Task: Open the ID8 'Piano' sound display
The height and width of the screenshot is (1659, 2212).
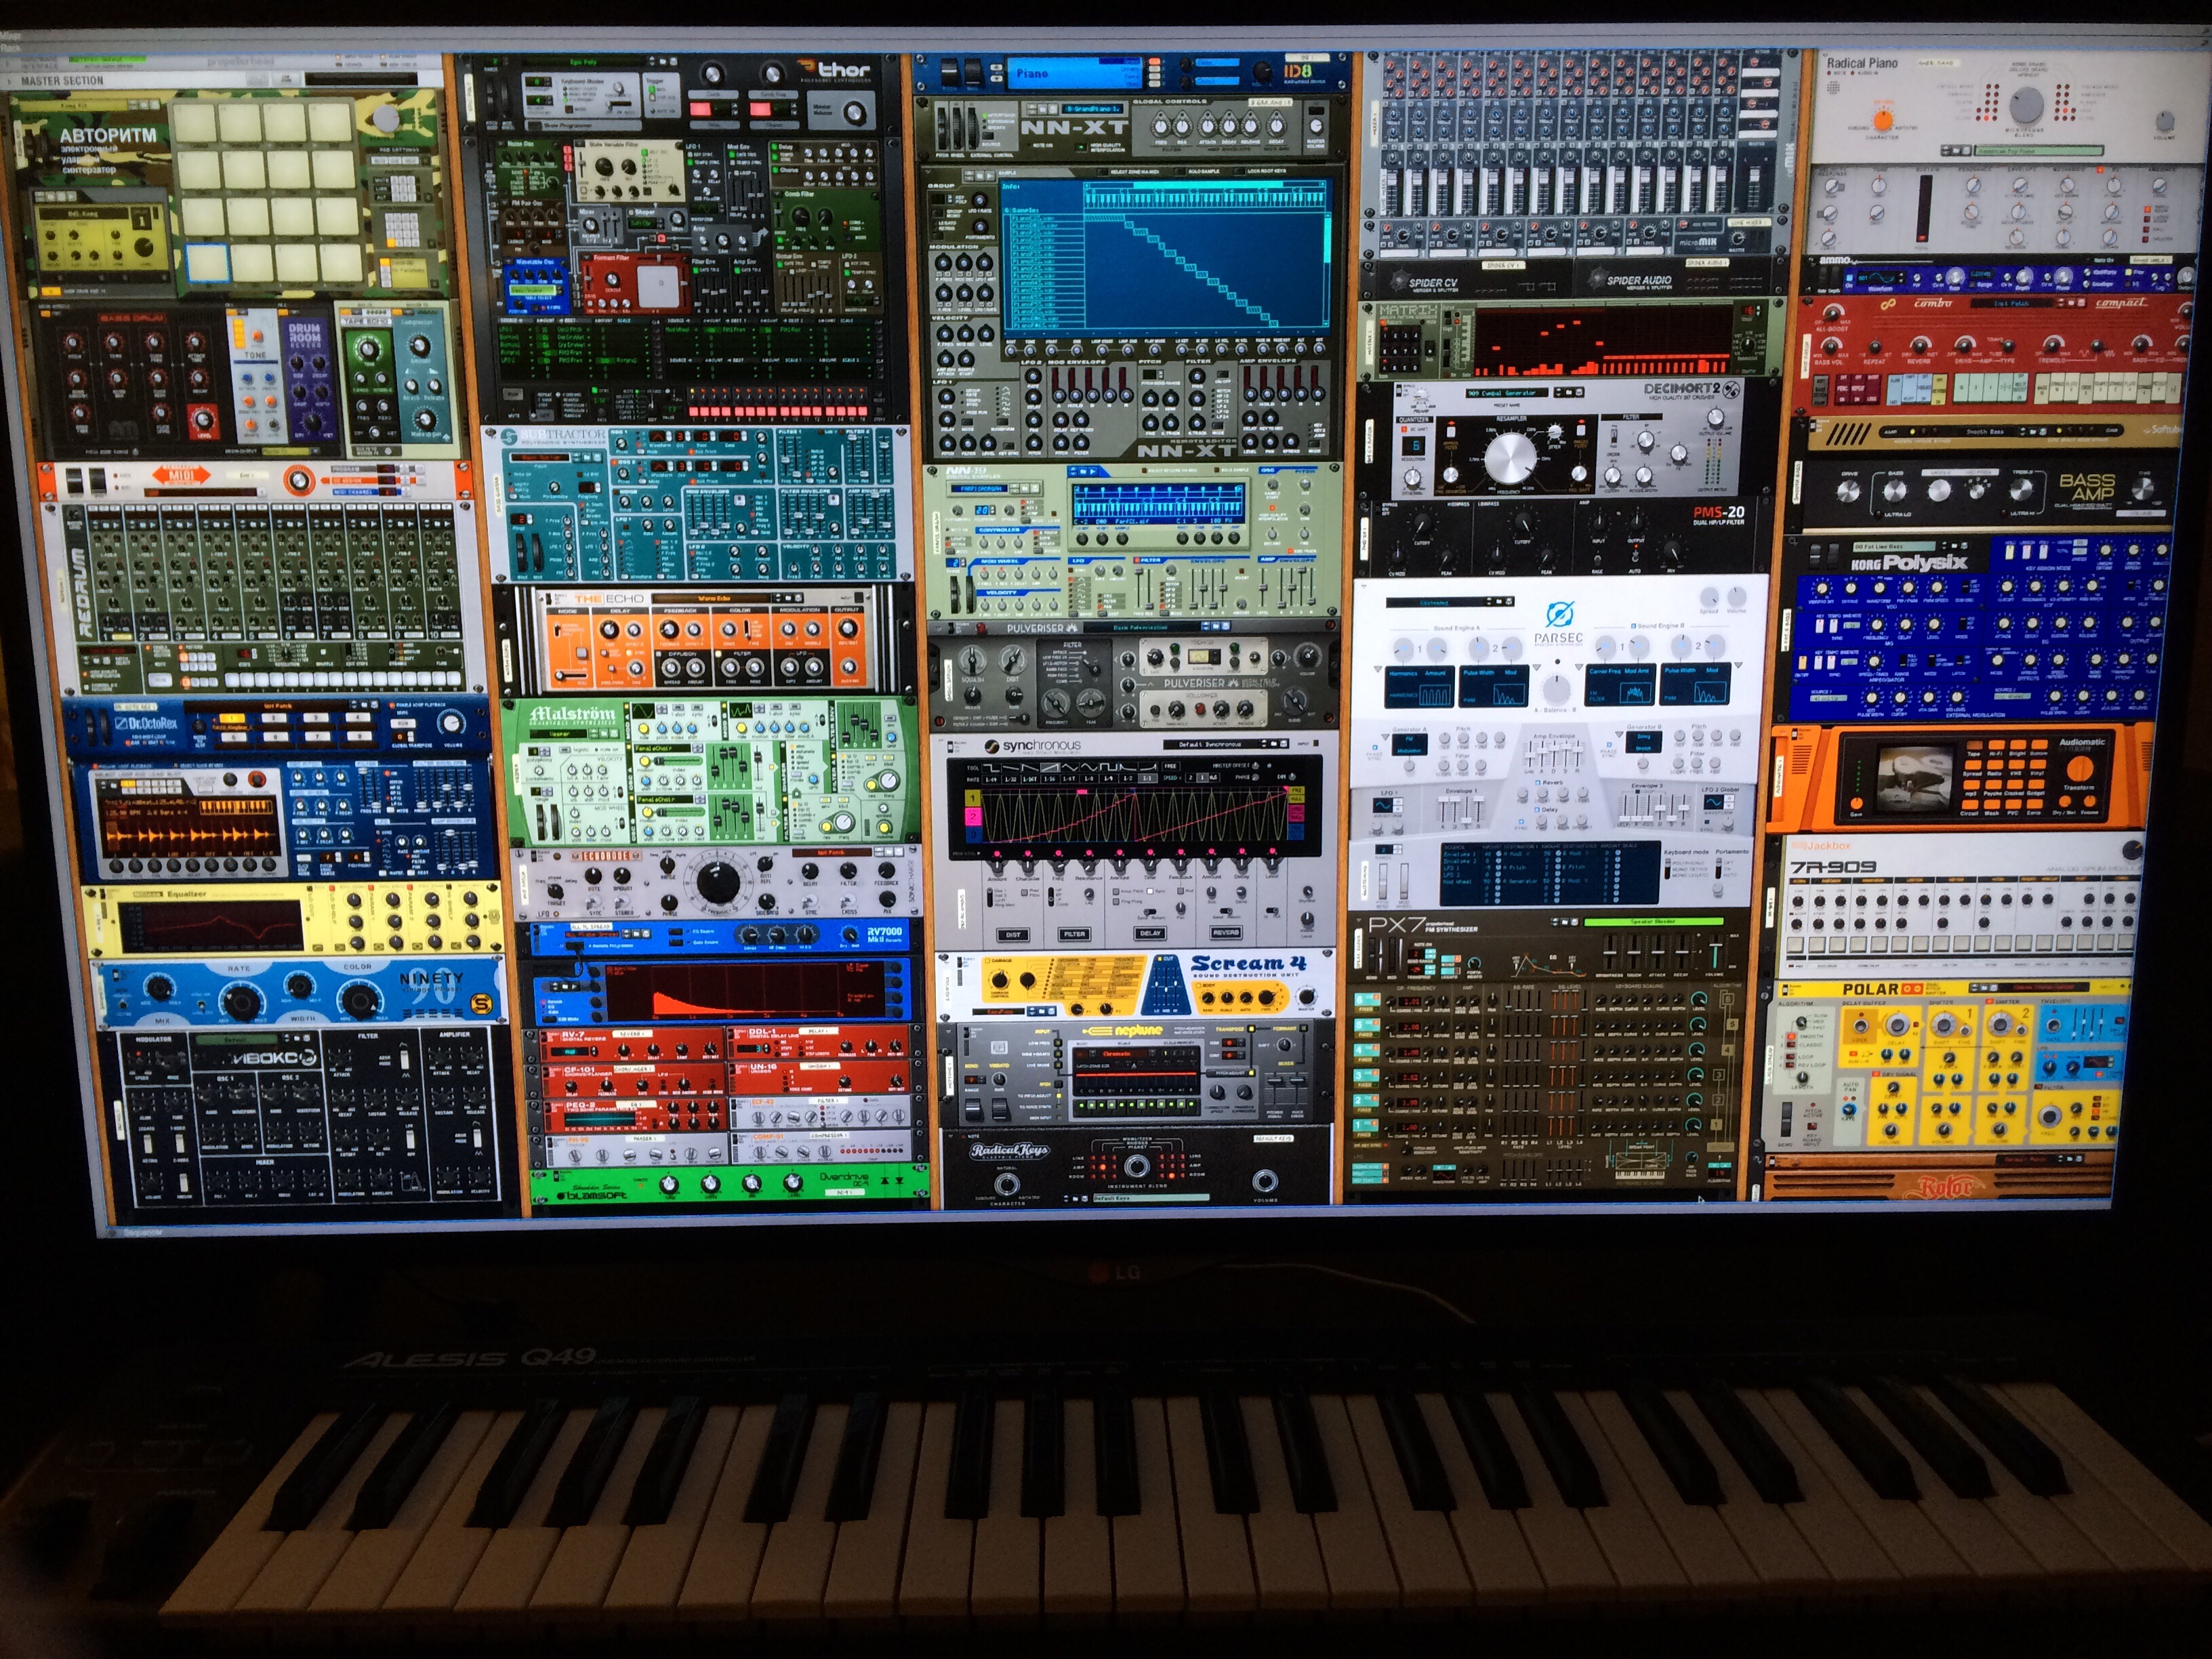Action: click(x=1076, y=73)
